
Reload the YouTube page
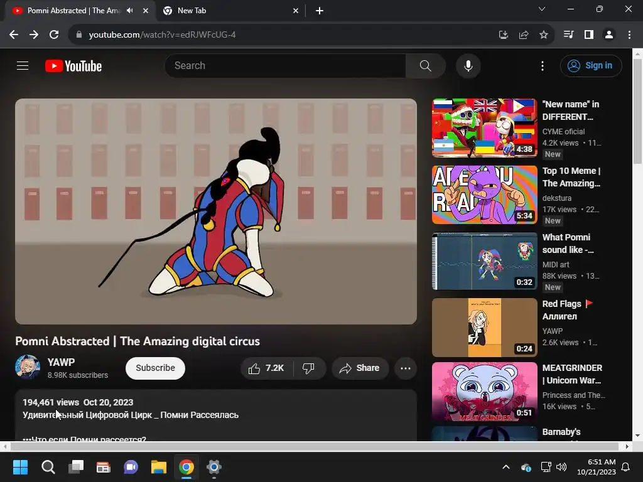54,35
